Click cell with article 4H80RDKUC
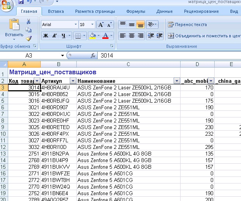This screenshot has height=201, width=241. coord(59,114)
